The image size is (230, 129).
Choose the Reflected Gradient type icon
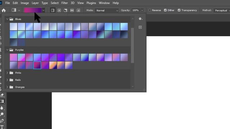[72, 10]
